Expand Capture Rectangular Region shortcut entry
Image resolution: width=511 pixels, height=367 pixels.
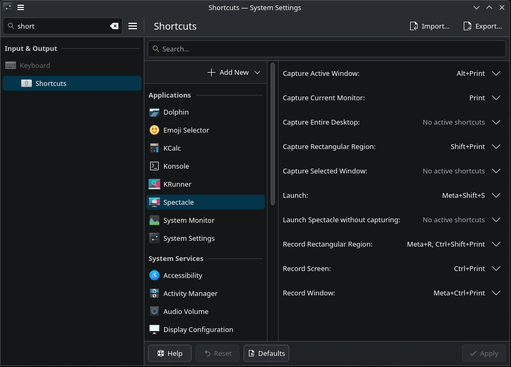[496, 147]
